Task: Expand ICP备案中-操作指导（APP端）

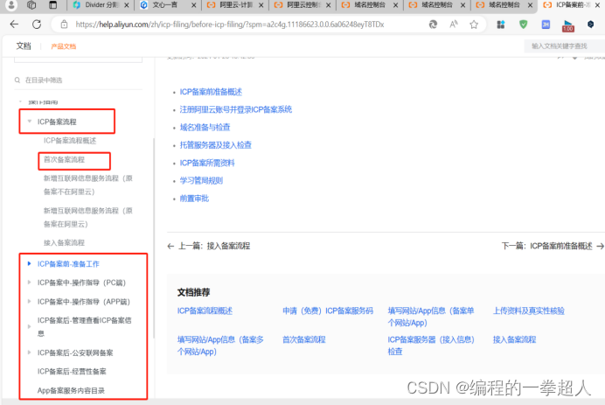Action: pyautogui.click(x=30, y=301)
